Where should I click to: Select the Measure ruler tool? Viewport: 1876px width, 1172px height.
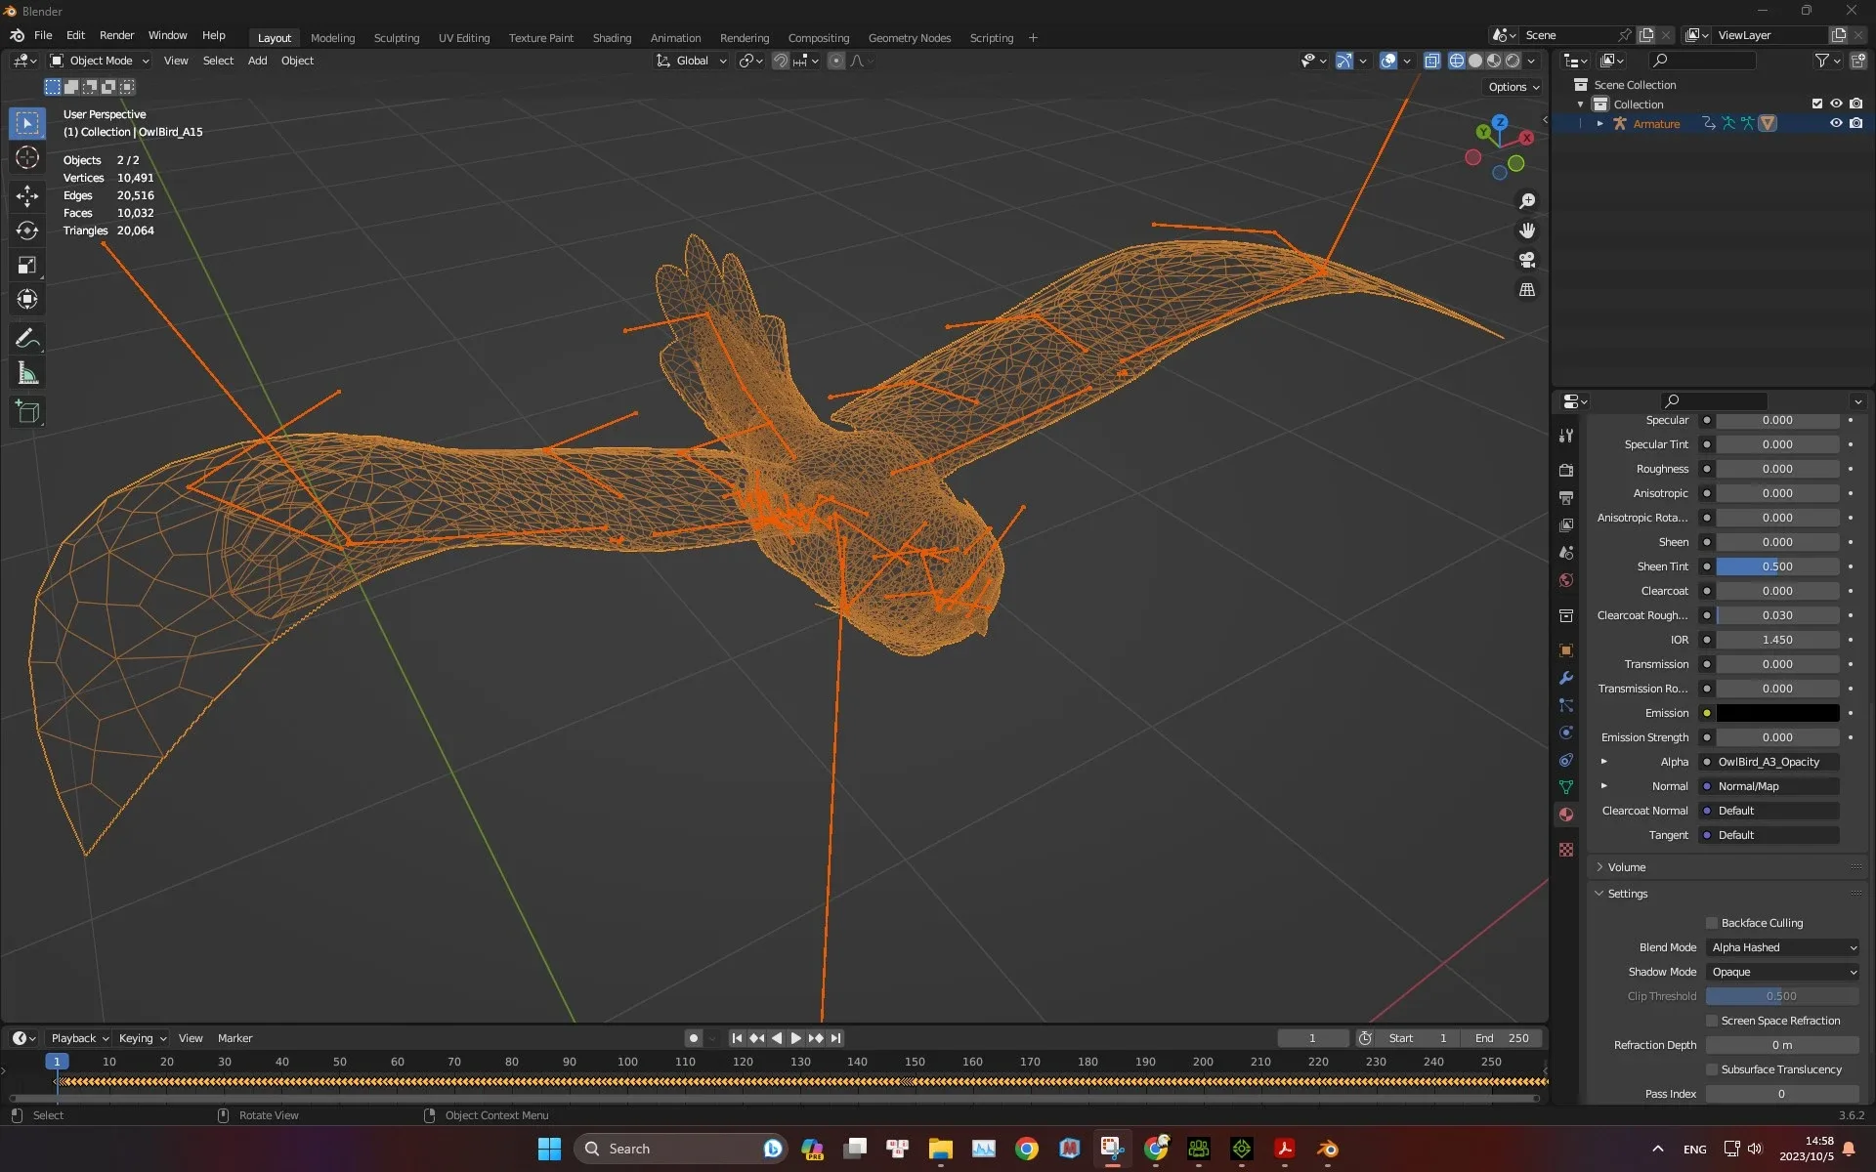click(x=27, y=374)
